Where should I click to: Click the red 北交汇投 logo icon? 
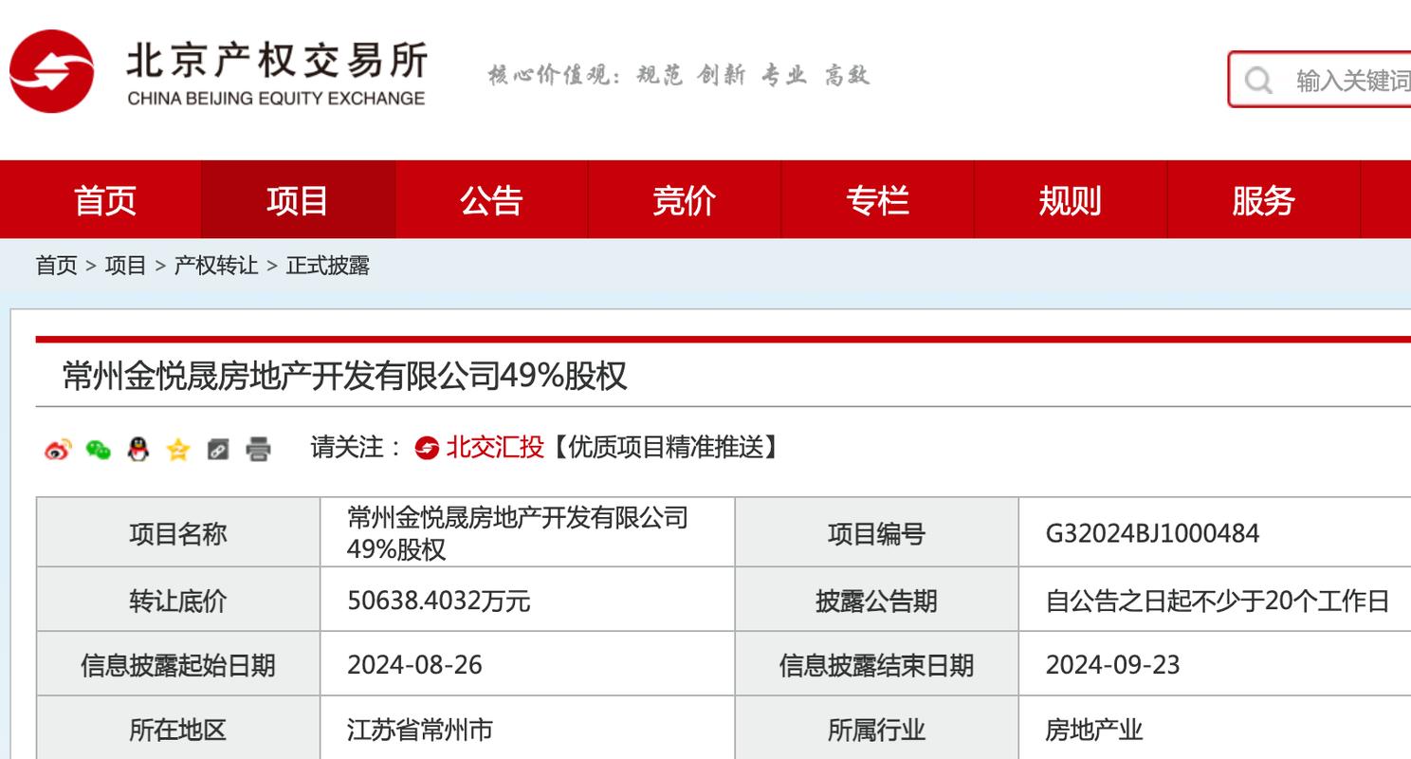[427, 448]
